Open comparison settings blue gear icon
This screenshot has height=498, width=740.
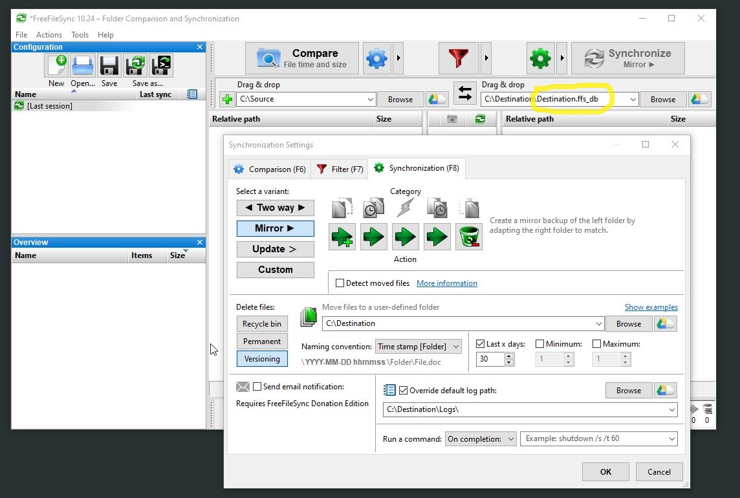(376, 58)
